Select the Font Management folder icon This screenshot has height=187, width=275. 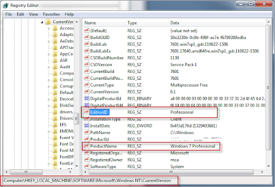55,151
